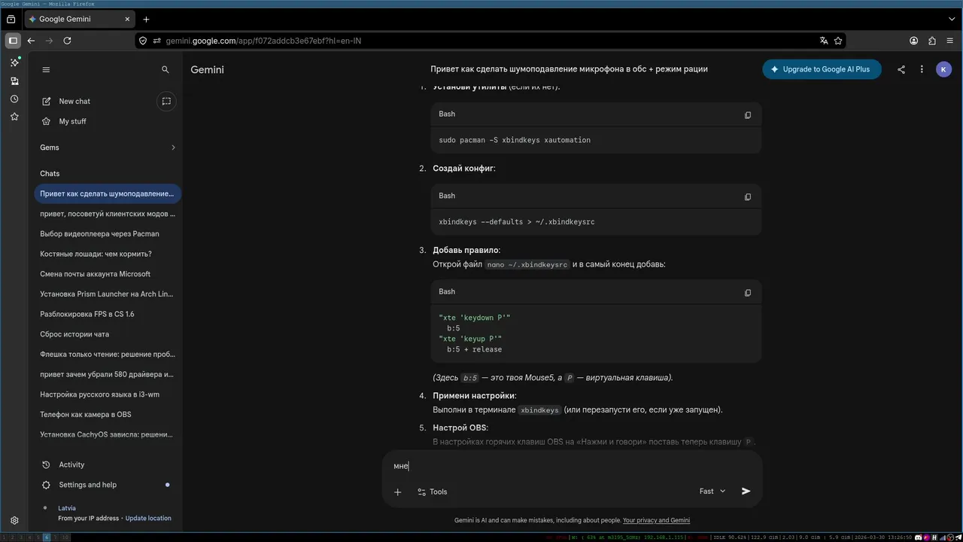The image size is (963, 542).
Task: Reload the current page
Action: click(67, 41)
